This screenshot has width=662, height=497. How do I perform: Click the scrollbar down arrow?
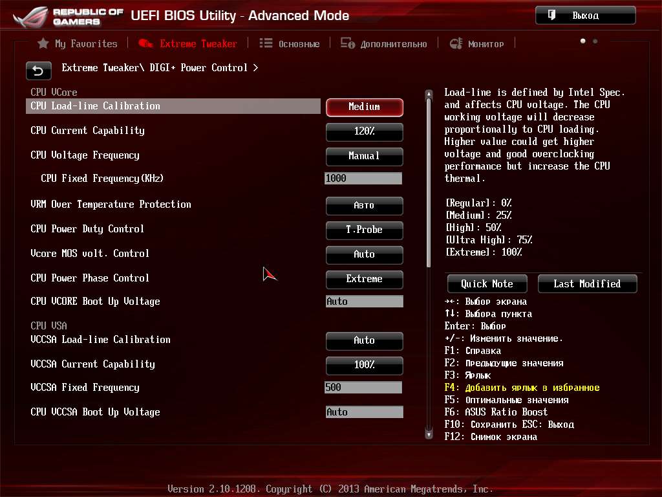coord(429,434)
